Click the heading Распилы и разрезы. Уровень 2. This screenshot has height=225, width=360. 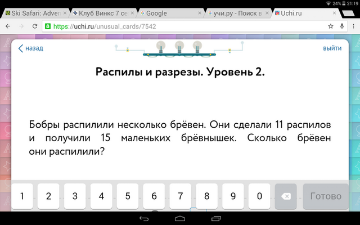pyautogui.click(x=180, y=72)
